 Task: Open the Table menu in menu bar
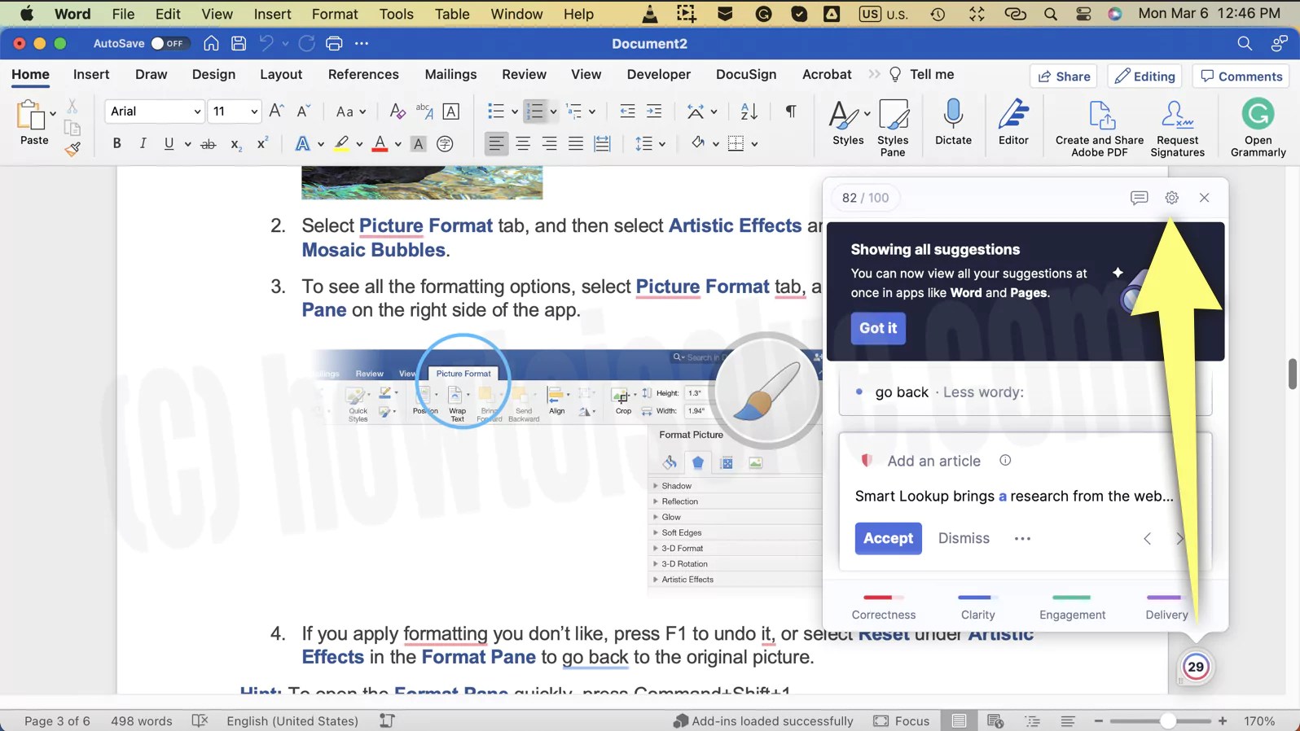coord(452,14)
